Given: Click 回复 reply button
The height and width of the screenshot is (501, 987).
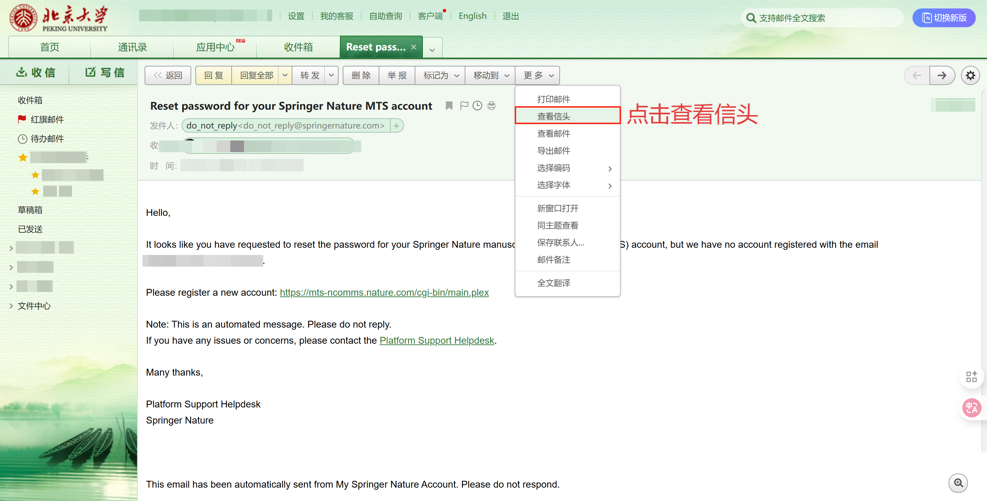Looking at the screenshot, I should tap(214, 75).
